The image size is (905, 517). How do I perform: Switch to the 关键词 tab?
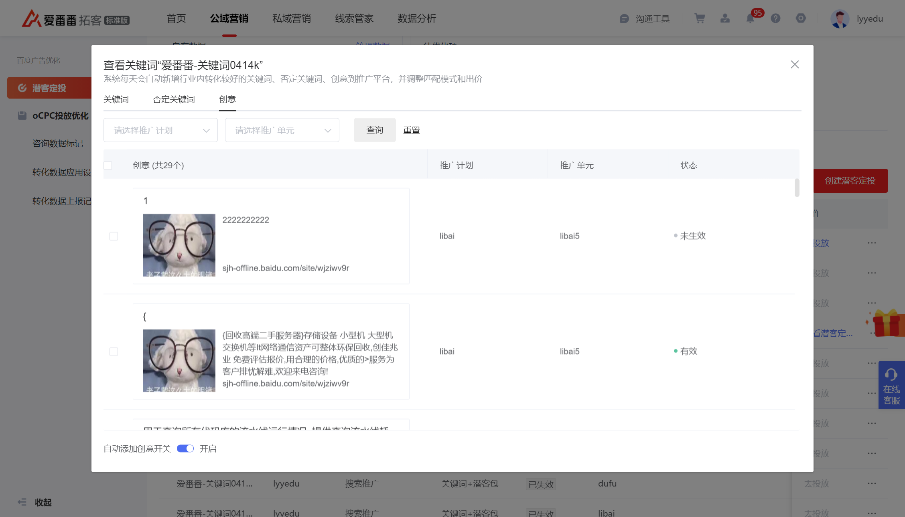coord(116,99)
